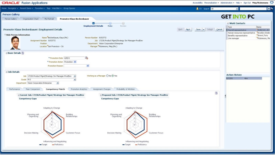Click Klaus Beckenbauer's profile photo
The height and width of the screenshot is (155, 275).
pyautogui.click(x=15, y=43)
